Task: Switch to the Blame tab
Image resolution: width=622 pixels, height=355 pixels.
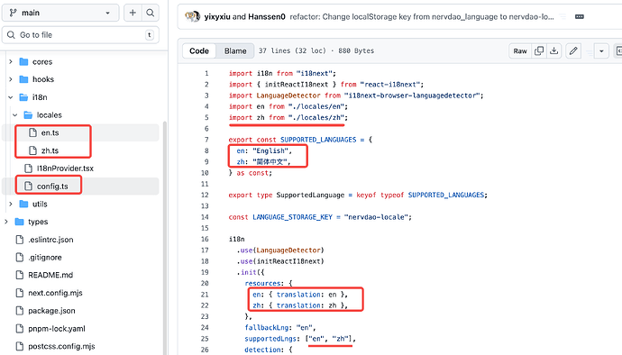Action: [x=235, y=50]
